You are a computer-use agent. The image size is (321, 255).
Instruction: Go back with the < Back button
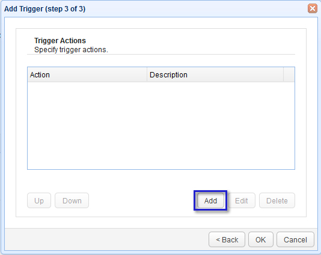pos(227,239)
